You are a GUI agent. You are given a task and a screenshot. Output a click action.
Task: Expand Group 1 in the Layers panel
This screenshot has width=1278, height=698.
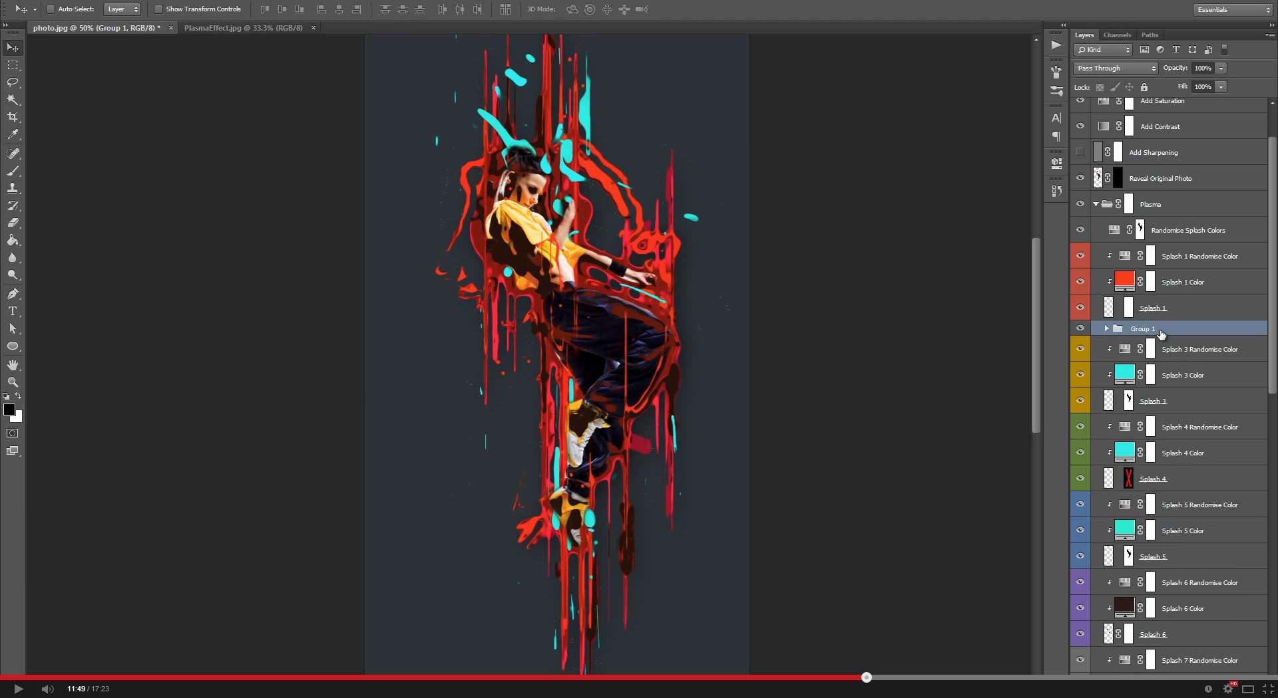[1106, 328]
